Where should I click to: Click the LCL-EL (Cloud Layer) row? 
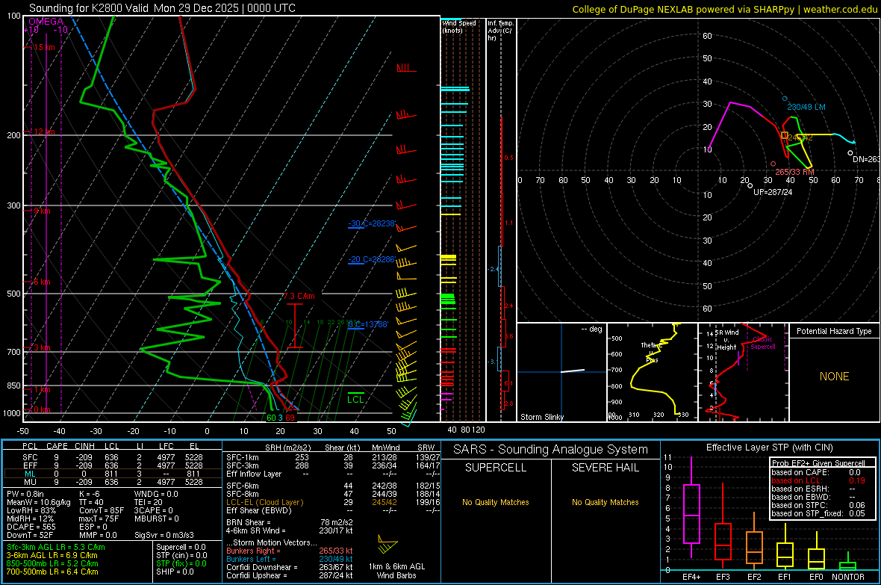pyautogui.click(x=333, y=502)
